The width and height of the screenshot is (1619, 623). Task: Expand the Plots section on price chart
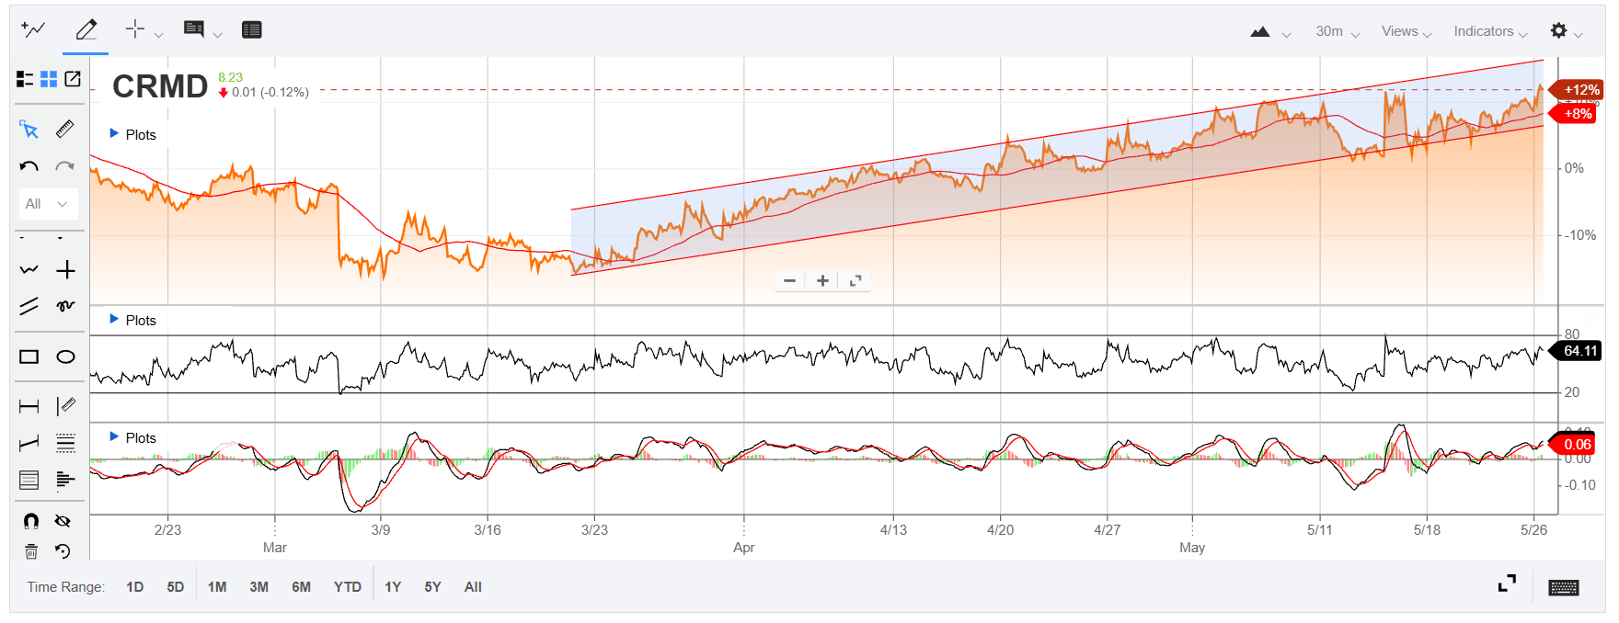133,134
